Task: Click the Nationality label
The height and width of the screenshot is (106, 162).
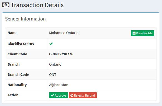Action: (x=17, y=85)
